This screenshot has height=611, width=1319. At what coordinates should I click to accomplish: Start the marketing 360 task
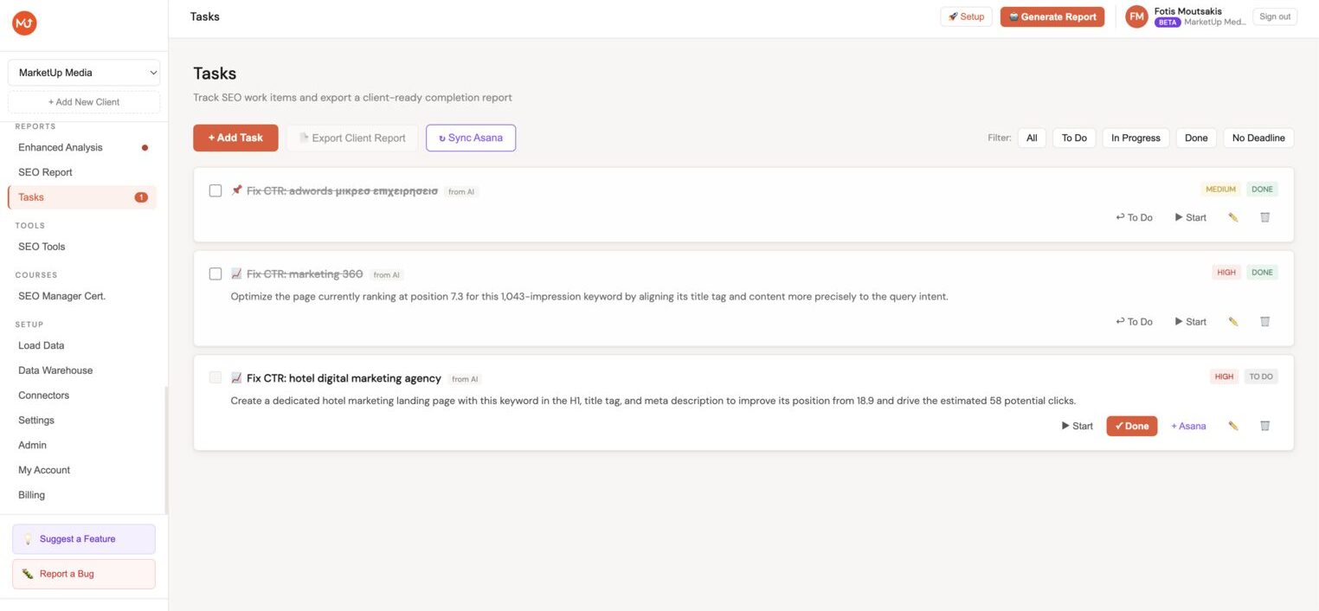click(x=1191, y=321)
